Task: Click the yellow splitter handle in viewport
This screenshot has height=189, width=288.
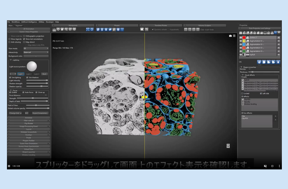Action: point(144,97)
